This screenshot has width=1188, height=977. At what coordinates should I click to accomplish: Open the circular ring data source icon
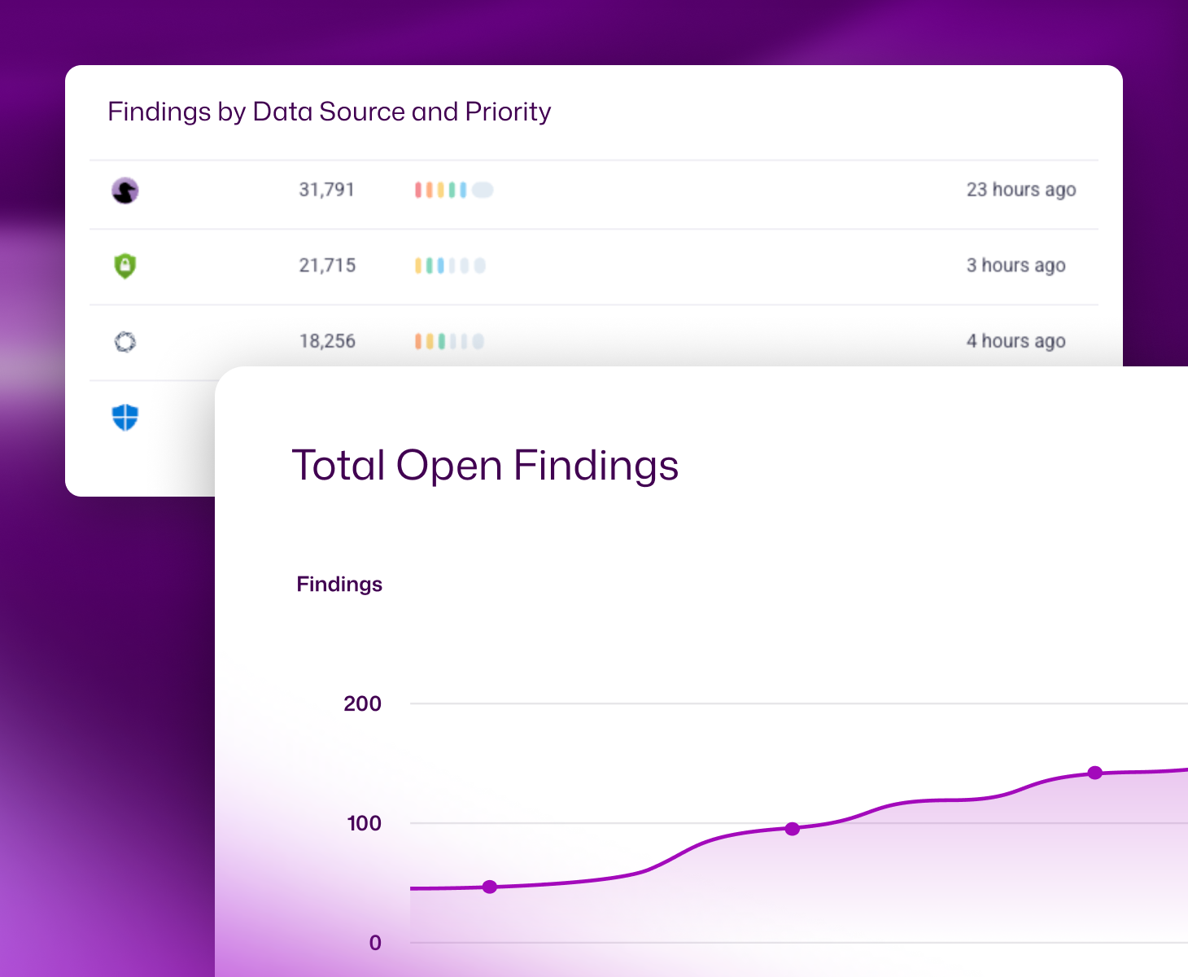pos(124,342)
